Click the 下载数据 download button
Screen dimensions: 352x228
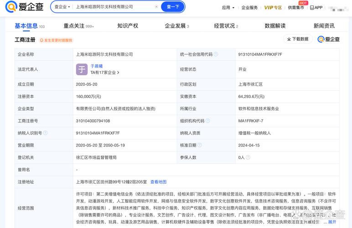pos(298,39)
